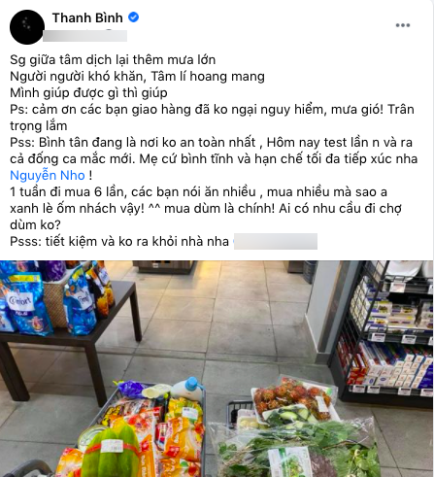Click the blue verified badge beside Thanh Bình
434x477 pixels.
click(x=134, y=17)
